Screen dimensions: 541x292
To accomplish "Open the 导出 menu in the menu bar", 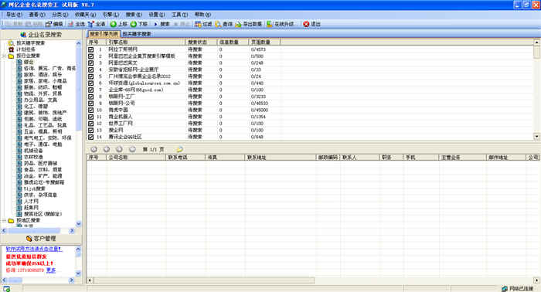I will pos(14,15).
